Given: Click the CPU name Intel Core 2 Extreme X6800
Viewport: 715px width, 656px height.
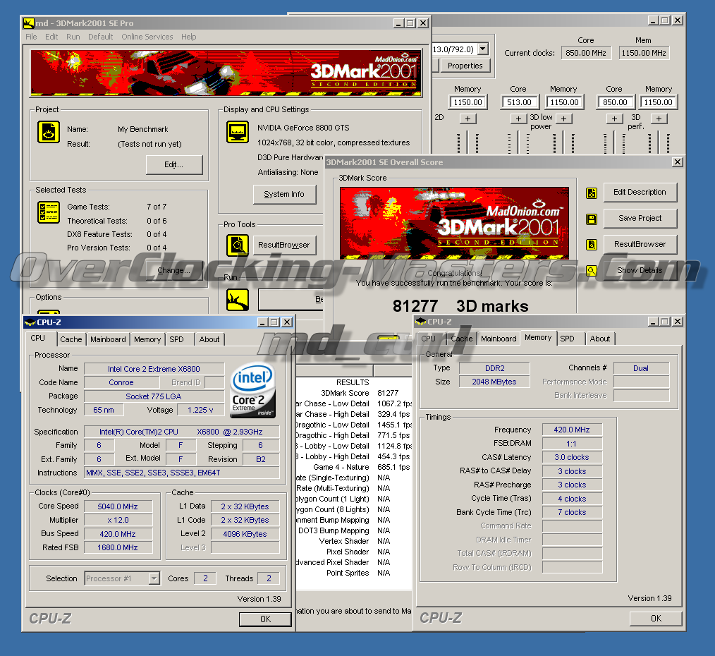Looking at the screenshot, I should pyautogui.click(x=154, y=369).
